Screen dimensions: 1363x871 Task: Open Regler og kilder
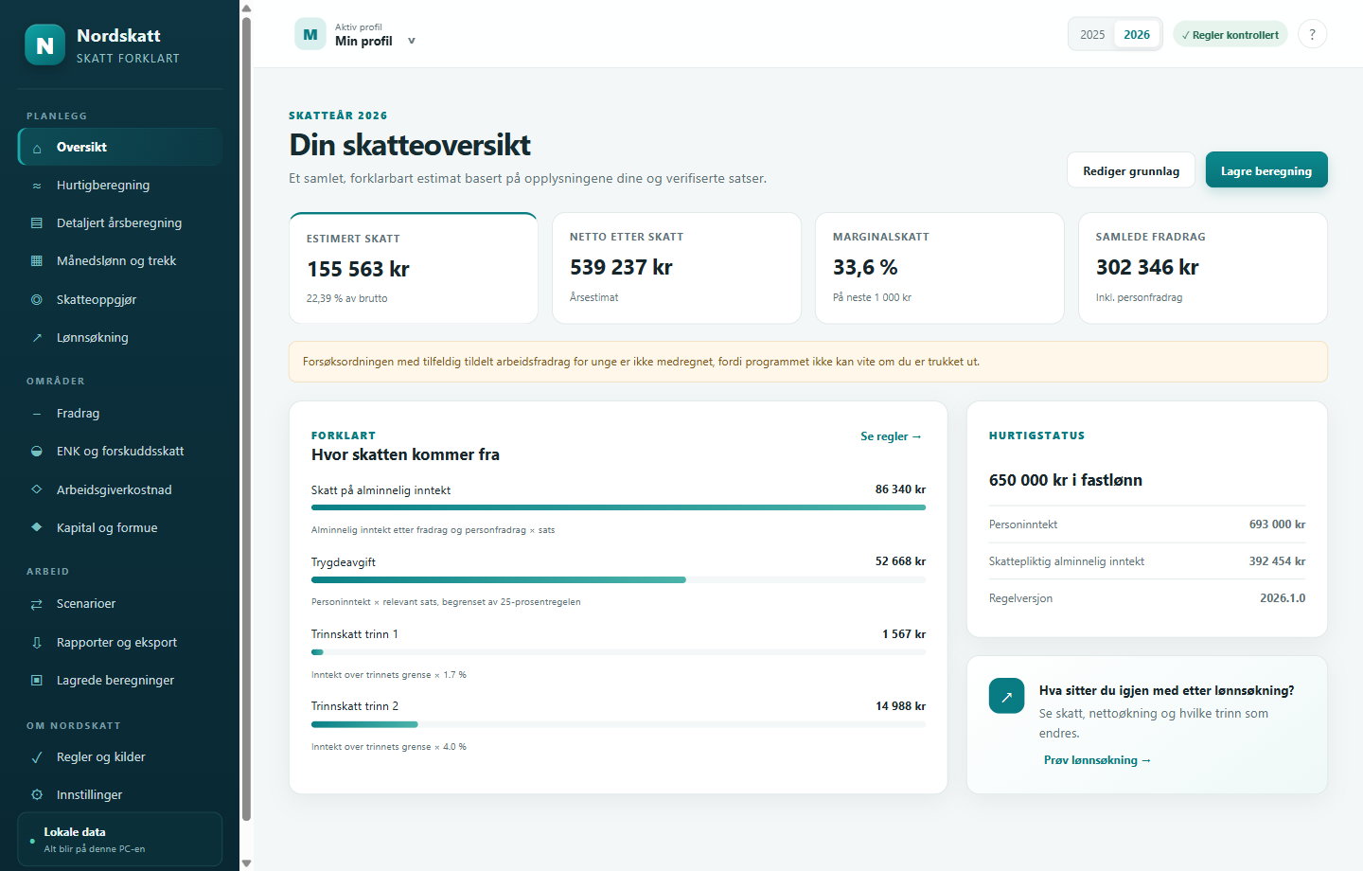[120, 756]
